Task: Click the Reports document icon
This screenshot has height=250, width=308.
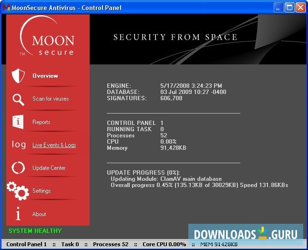Action: pyautogui.click(x=18, y=122)
